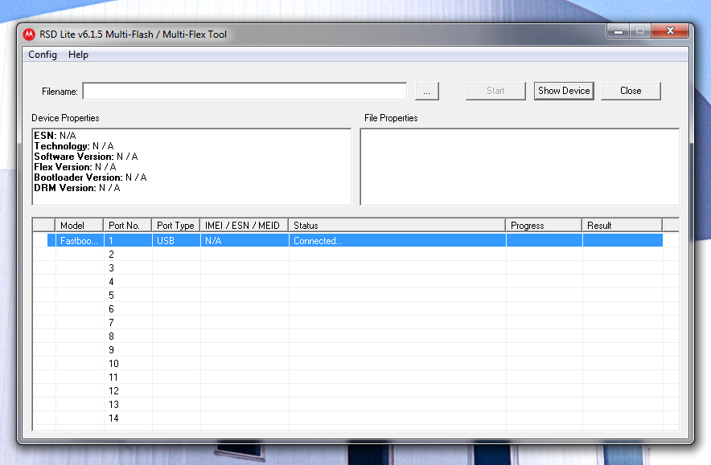Viewport: 711px width, 465px height.
Task: Open the Help menu
Action: pos(78,55)
